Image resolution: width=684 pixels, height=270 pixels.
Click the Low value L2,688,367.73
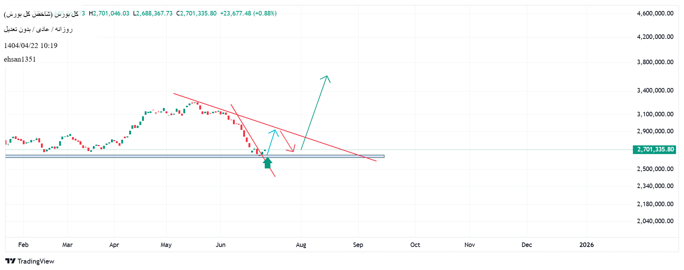click(153, 13)
